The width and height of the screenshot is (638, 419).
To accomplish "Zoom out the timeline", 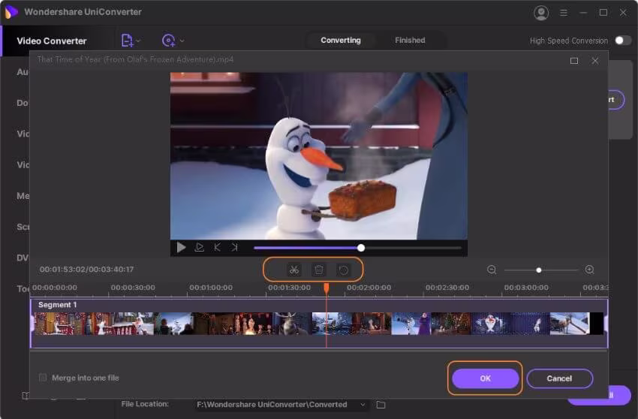I will pyautogui.click(x=492, y=270).
